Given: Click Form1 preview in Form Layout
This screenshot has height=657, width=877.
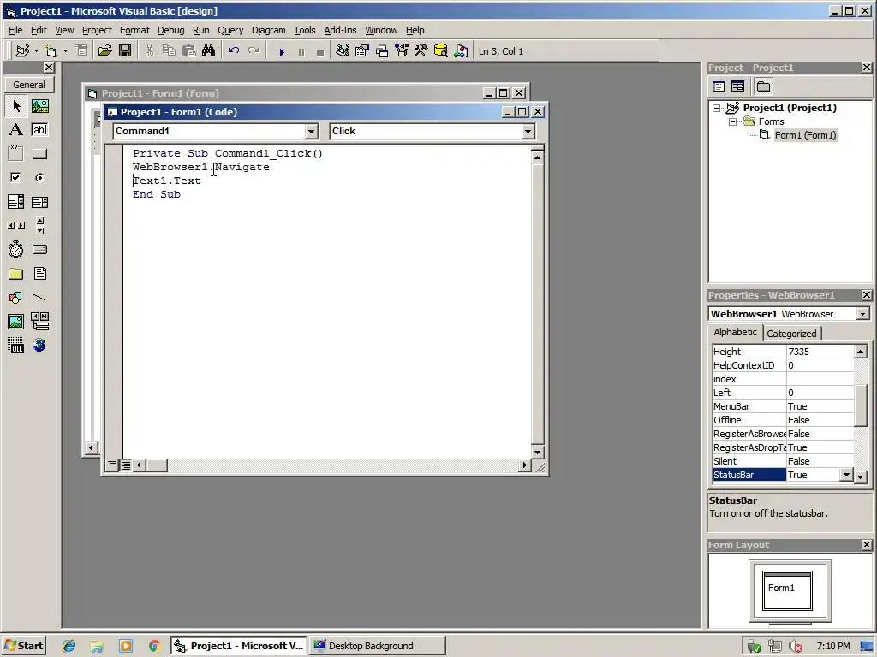Looking at the screenshot, I should click(x=787, y=590).
